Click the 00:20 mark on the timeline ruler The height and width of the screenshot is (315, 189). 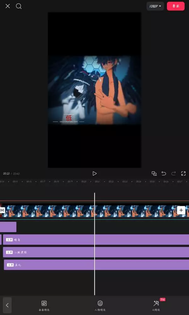[84, 181]
